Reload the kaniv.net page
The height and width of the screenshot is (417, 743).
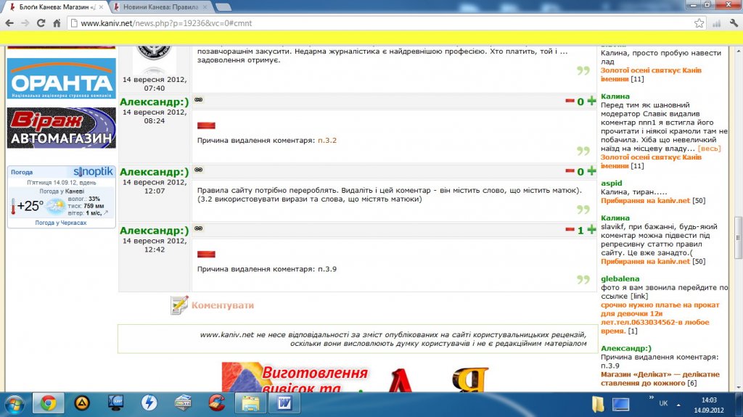(41, 22)
